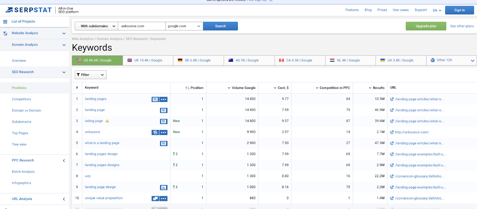Click the filter funnel icon
The width and height of the screenshot is (477, 209).
tap(78, 75)
